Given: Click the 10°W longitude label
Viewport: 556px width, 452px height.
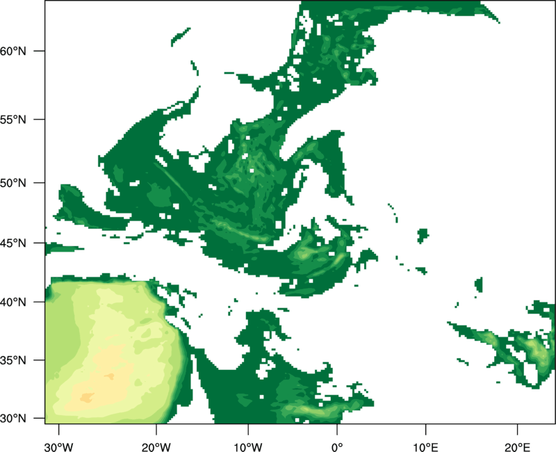Looking at the screenshot, I should tap(248, 447).
